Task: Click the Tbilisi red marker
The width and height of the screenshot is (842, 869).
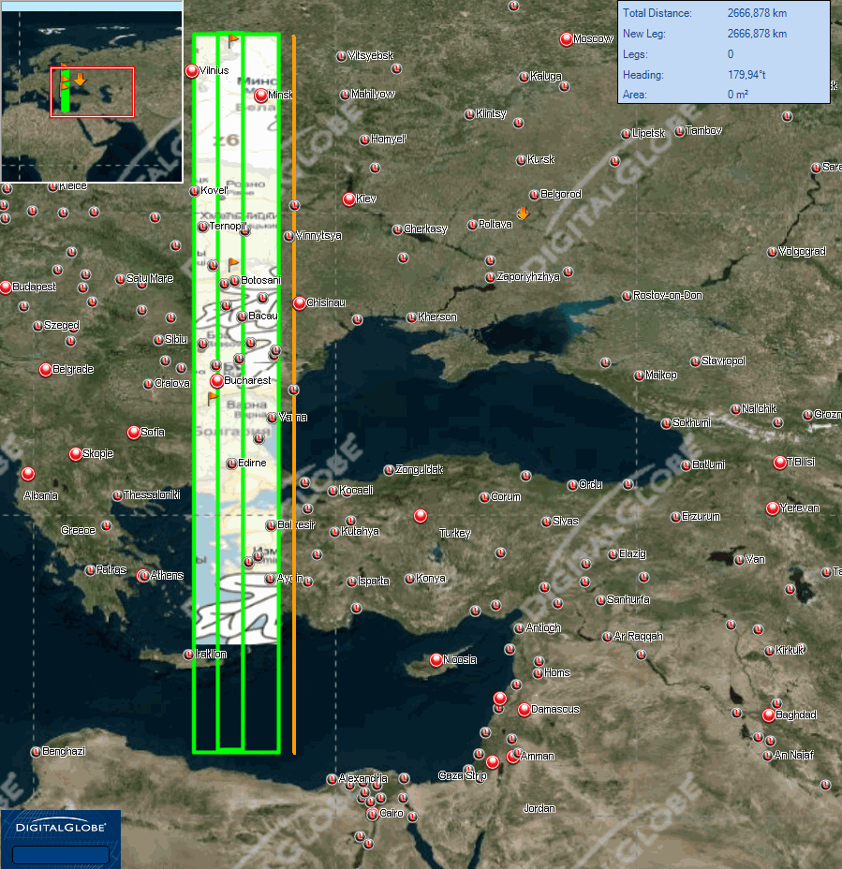Action: [x=779, y=462]
